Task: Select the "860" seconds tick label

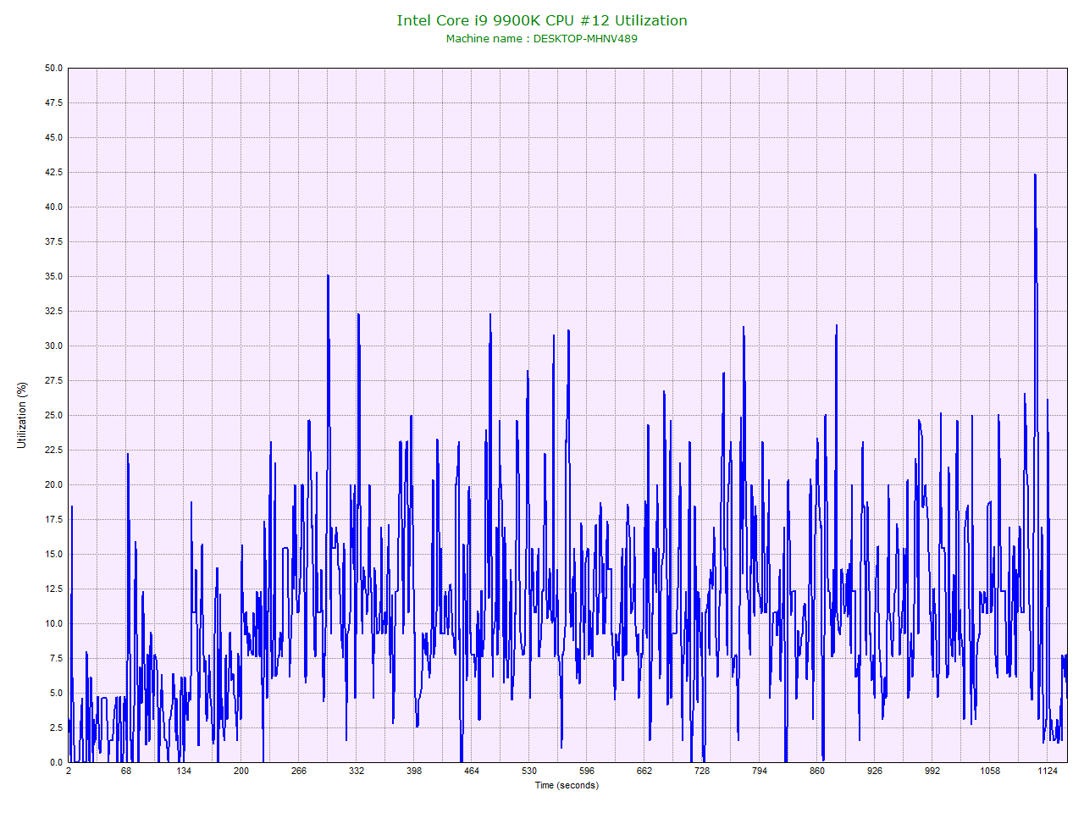Action: [817, 771]
